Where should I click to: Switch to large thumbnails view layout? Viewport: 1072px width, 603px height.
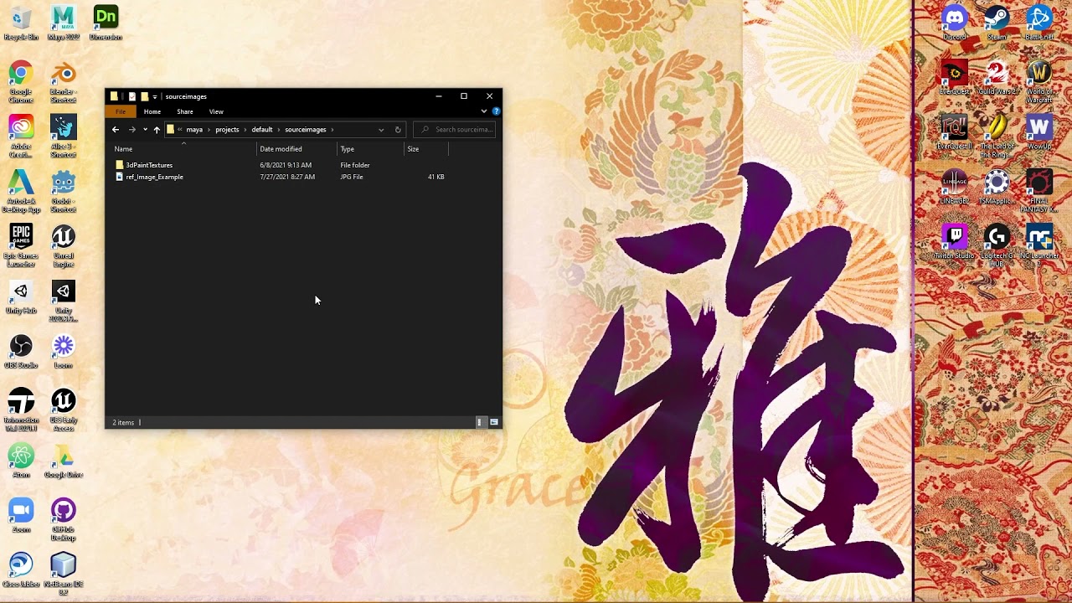(494, 423)
